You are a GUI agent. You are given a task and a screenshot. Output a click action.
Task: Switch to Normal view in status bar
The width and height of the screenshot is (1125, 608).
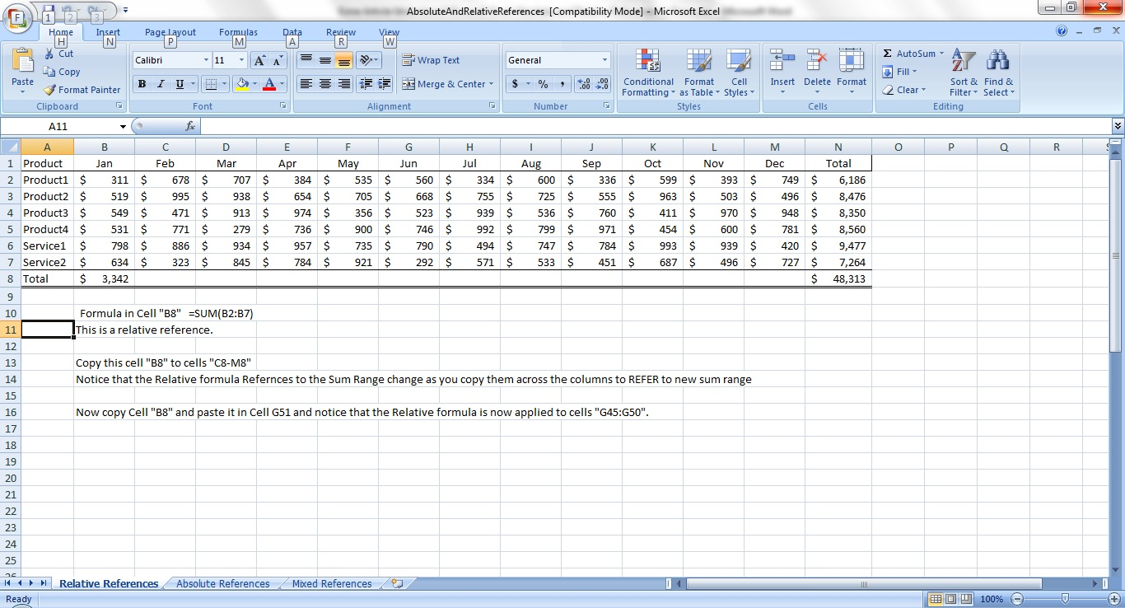click(x=936, y=599)
